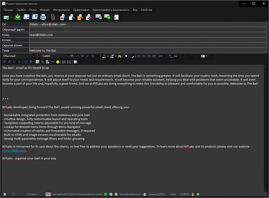Viewport: 269px width, 198px height.
Task: Attach a file with the paperclip icon
Action: 53,17
